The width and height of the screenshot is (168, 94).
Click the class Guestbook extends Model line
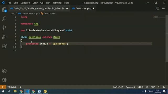coord(40,37)
